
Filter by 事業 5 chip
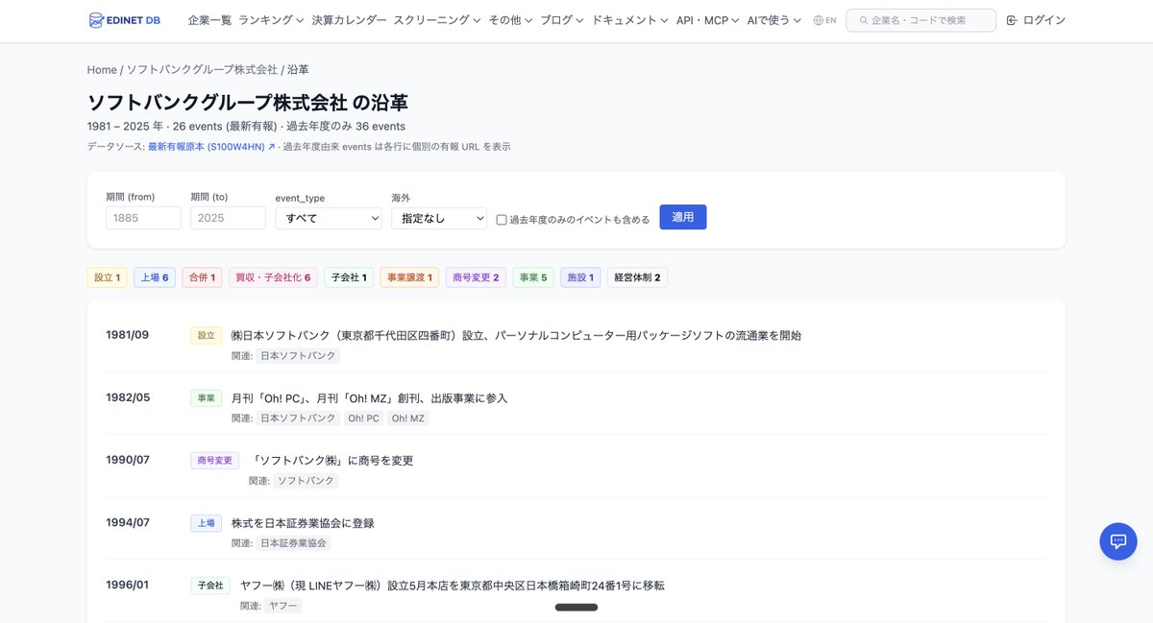(533, 277)
